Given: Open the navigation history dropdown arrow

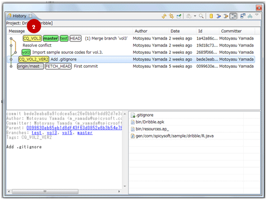Looking at the screenshot, I should click(x=195, y=16).
